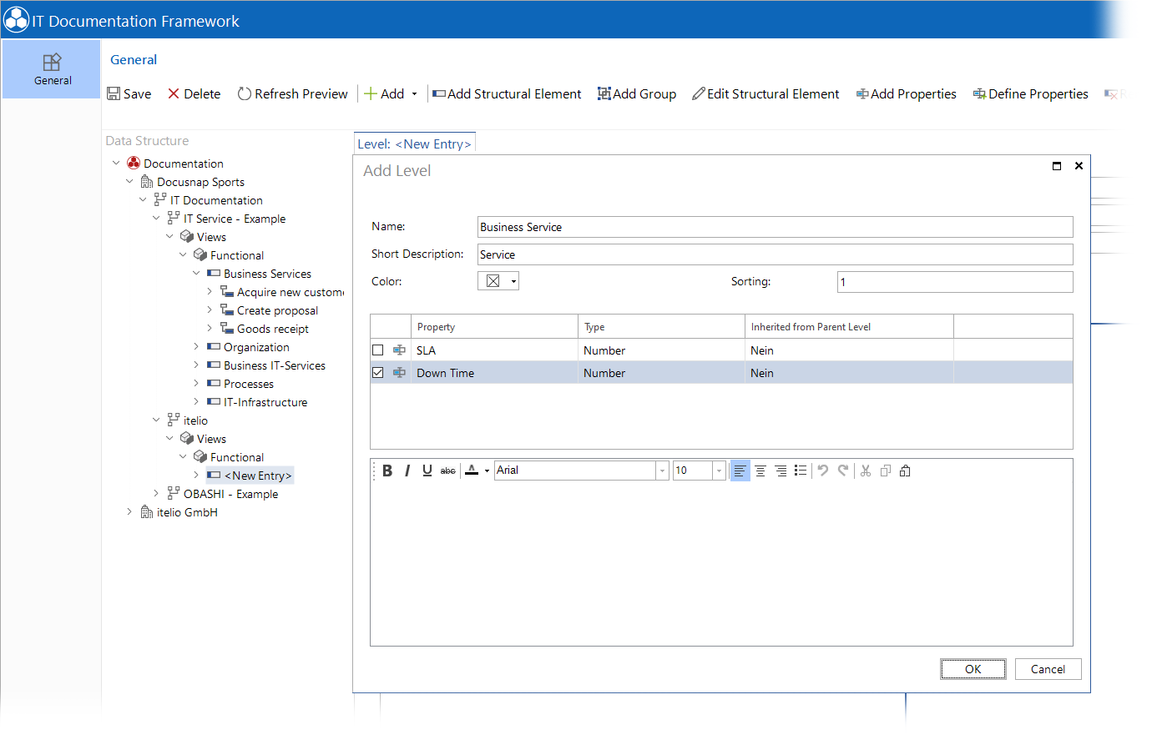Image resolution: width=1152 pixels, height=755 pixels.
Task: Select the itelio tree item
Action: coord(195,420)
